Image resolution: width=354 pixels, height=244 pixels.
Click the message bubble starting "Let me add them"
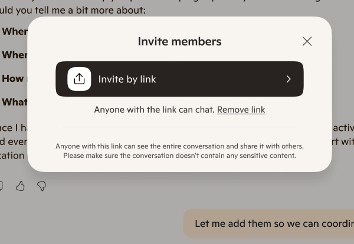pos(271,224)
